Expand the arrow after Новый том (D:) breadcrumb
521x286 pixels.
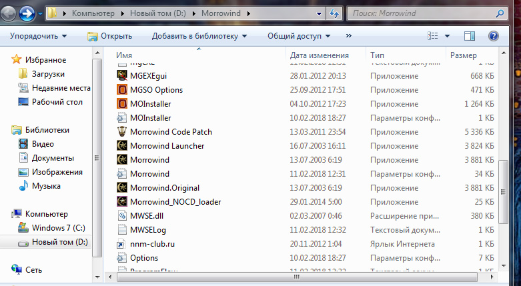(x=194, y=13)
